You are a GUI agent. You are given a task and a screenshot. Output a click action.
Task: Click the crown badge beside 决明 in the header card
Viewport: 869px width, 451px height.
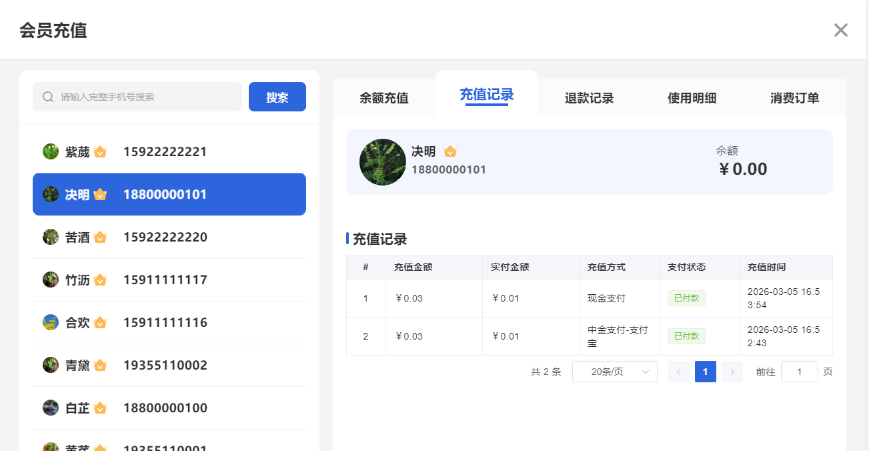[450, 151]
